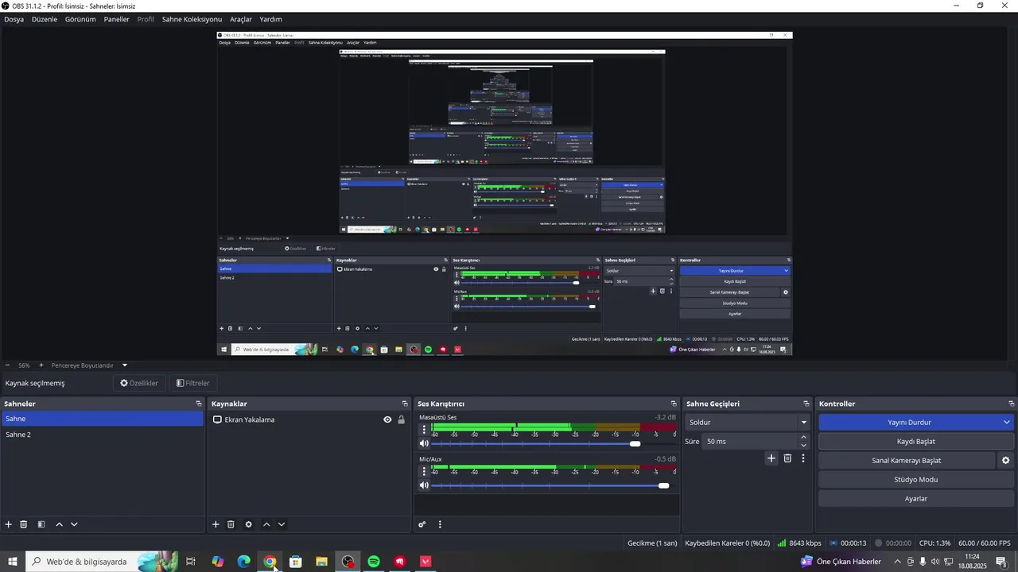This screenshot has height=572, width=1018.
Task: Open Filtreler for selected source
Action: pyautogui.click(x=193, y=383)
